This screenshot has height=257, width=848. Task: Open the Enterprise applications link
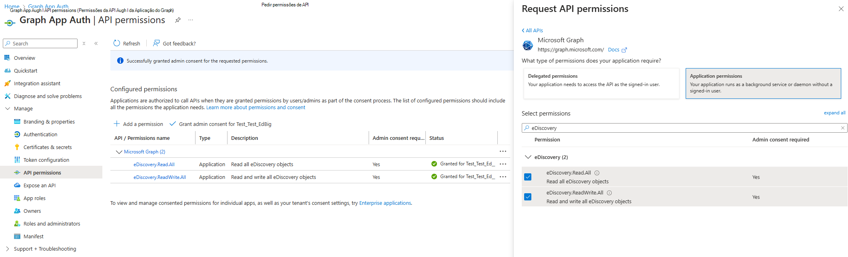pyautogui.click(x=385, y=203)
